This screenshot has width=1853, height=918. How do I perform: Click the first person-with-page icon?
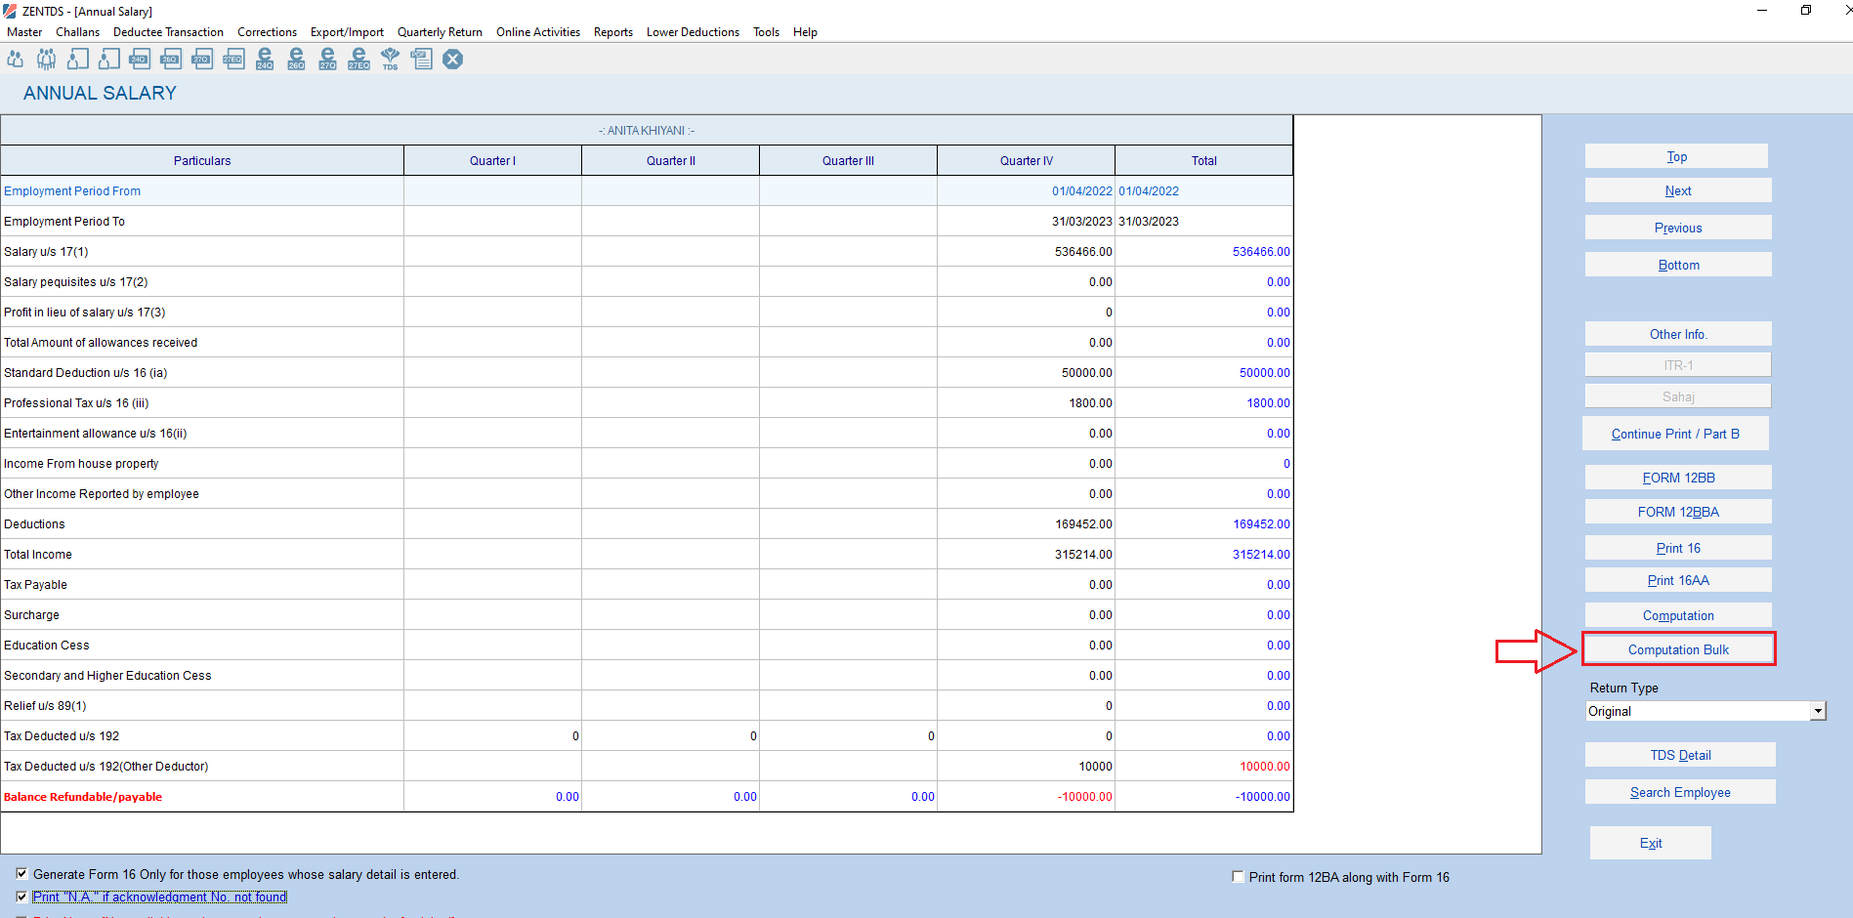pyautogui.click(x=78, y=60)
